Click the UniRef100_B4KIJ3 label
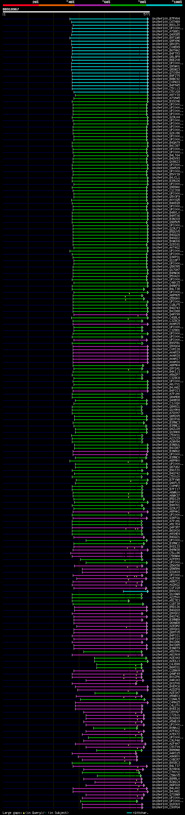Screen dimensions: 185x815 tap(166, 372)
